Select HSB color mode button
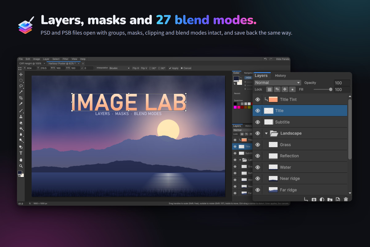This screenshot has width=370, height=247. click(248, 78)
